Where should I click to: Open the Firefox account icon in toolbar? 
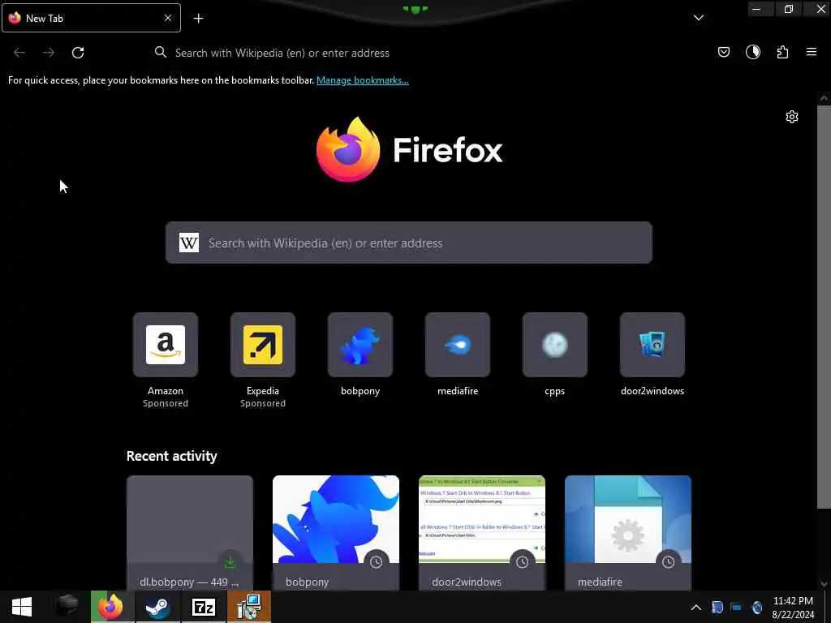[753, 52]
